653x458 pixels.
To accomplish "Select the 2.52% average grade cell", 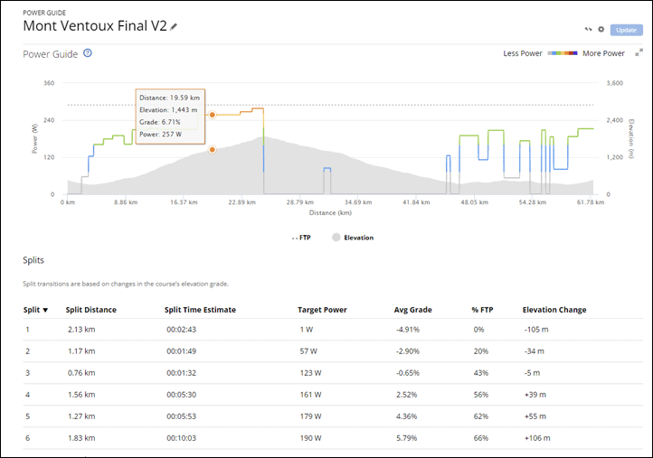I will tap(406, 395).
